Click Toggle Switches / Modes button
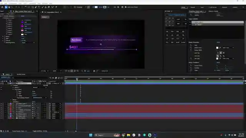 coord(40,131)
